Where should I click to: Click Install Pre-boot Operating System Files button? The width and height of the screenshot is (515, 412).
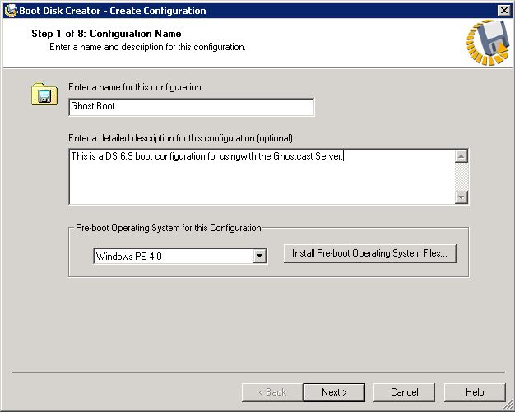click(370, 253)
